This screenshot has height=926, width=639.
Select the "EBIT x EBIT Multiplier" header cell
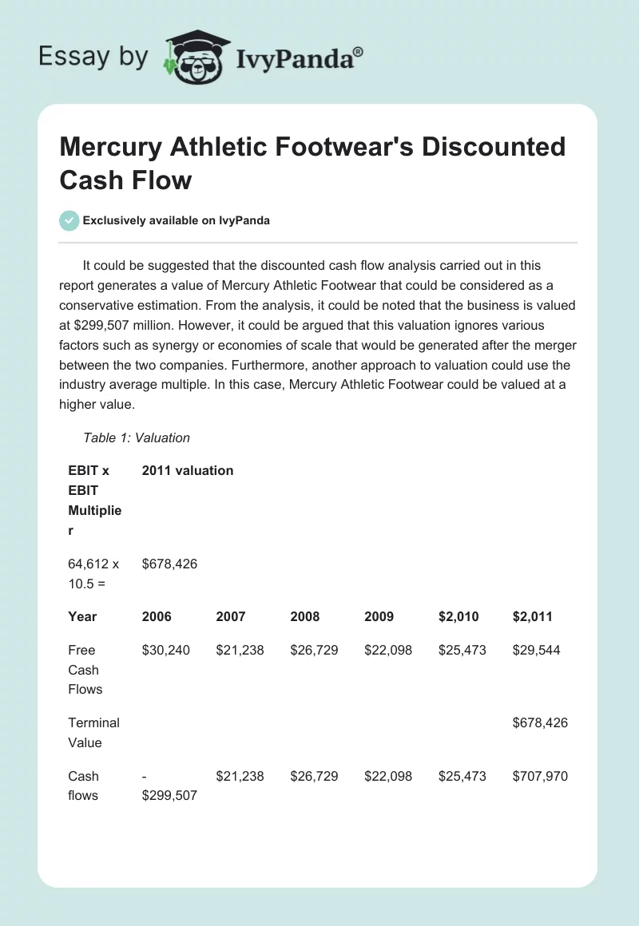click(94, 500)
